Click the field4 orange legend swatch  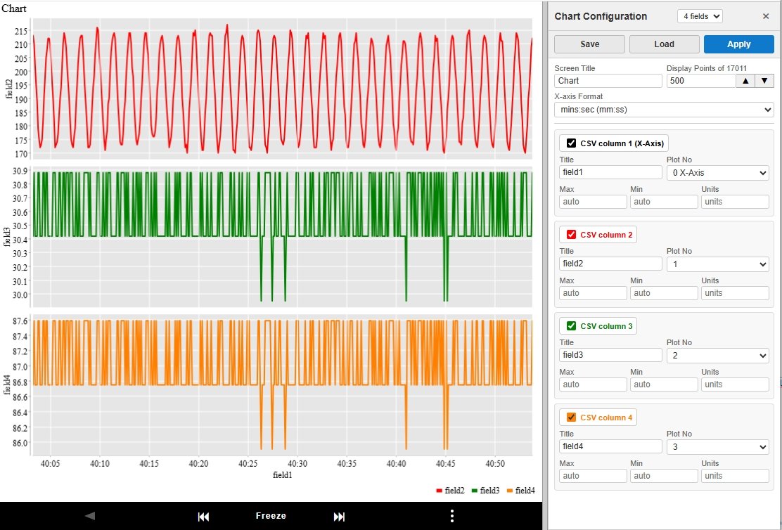pos(510,491)
